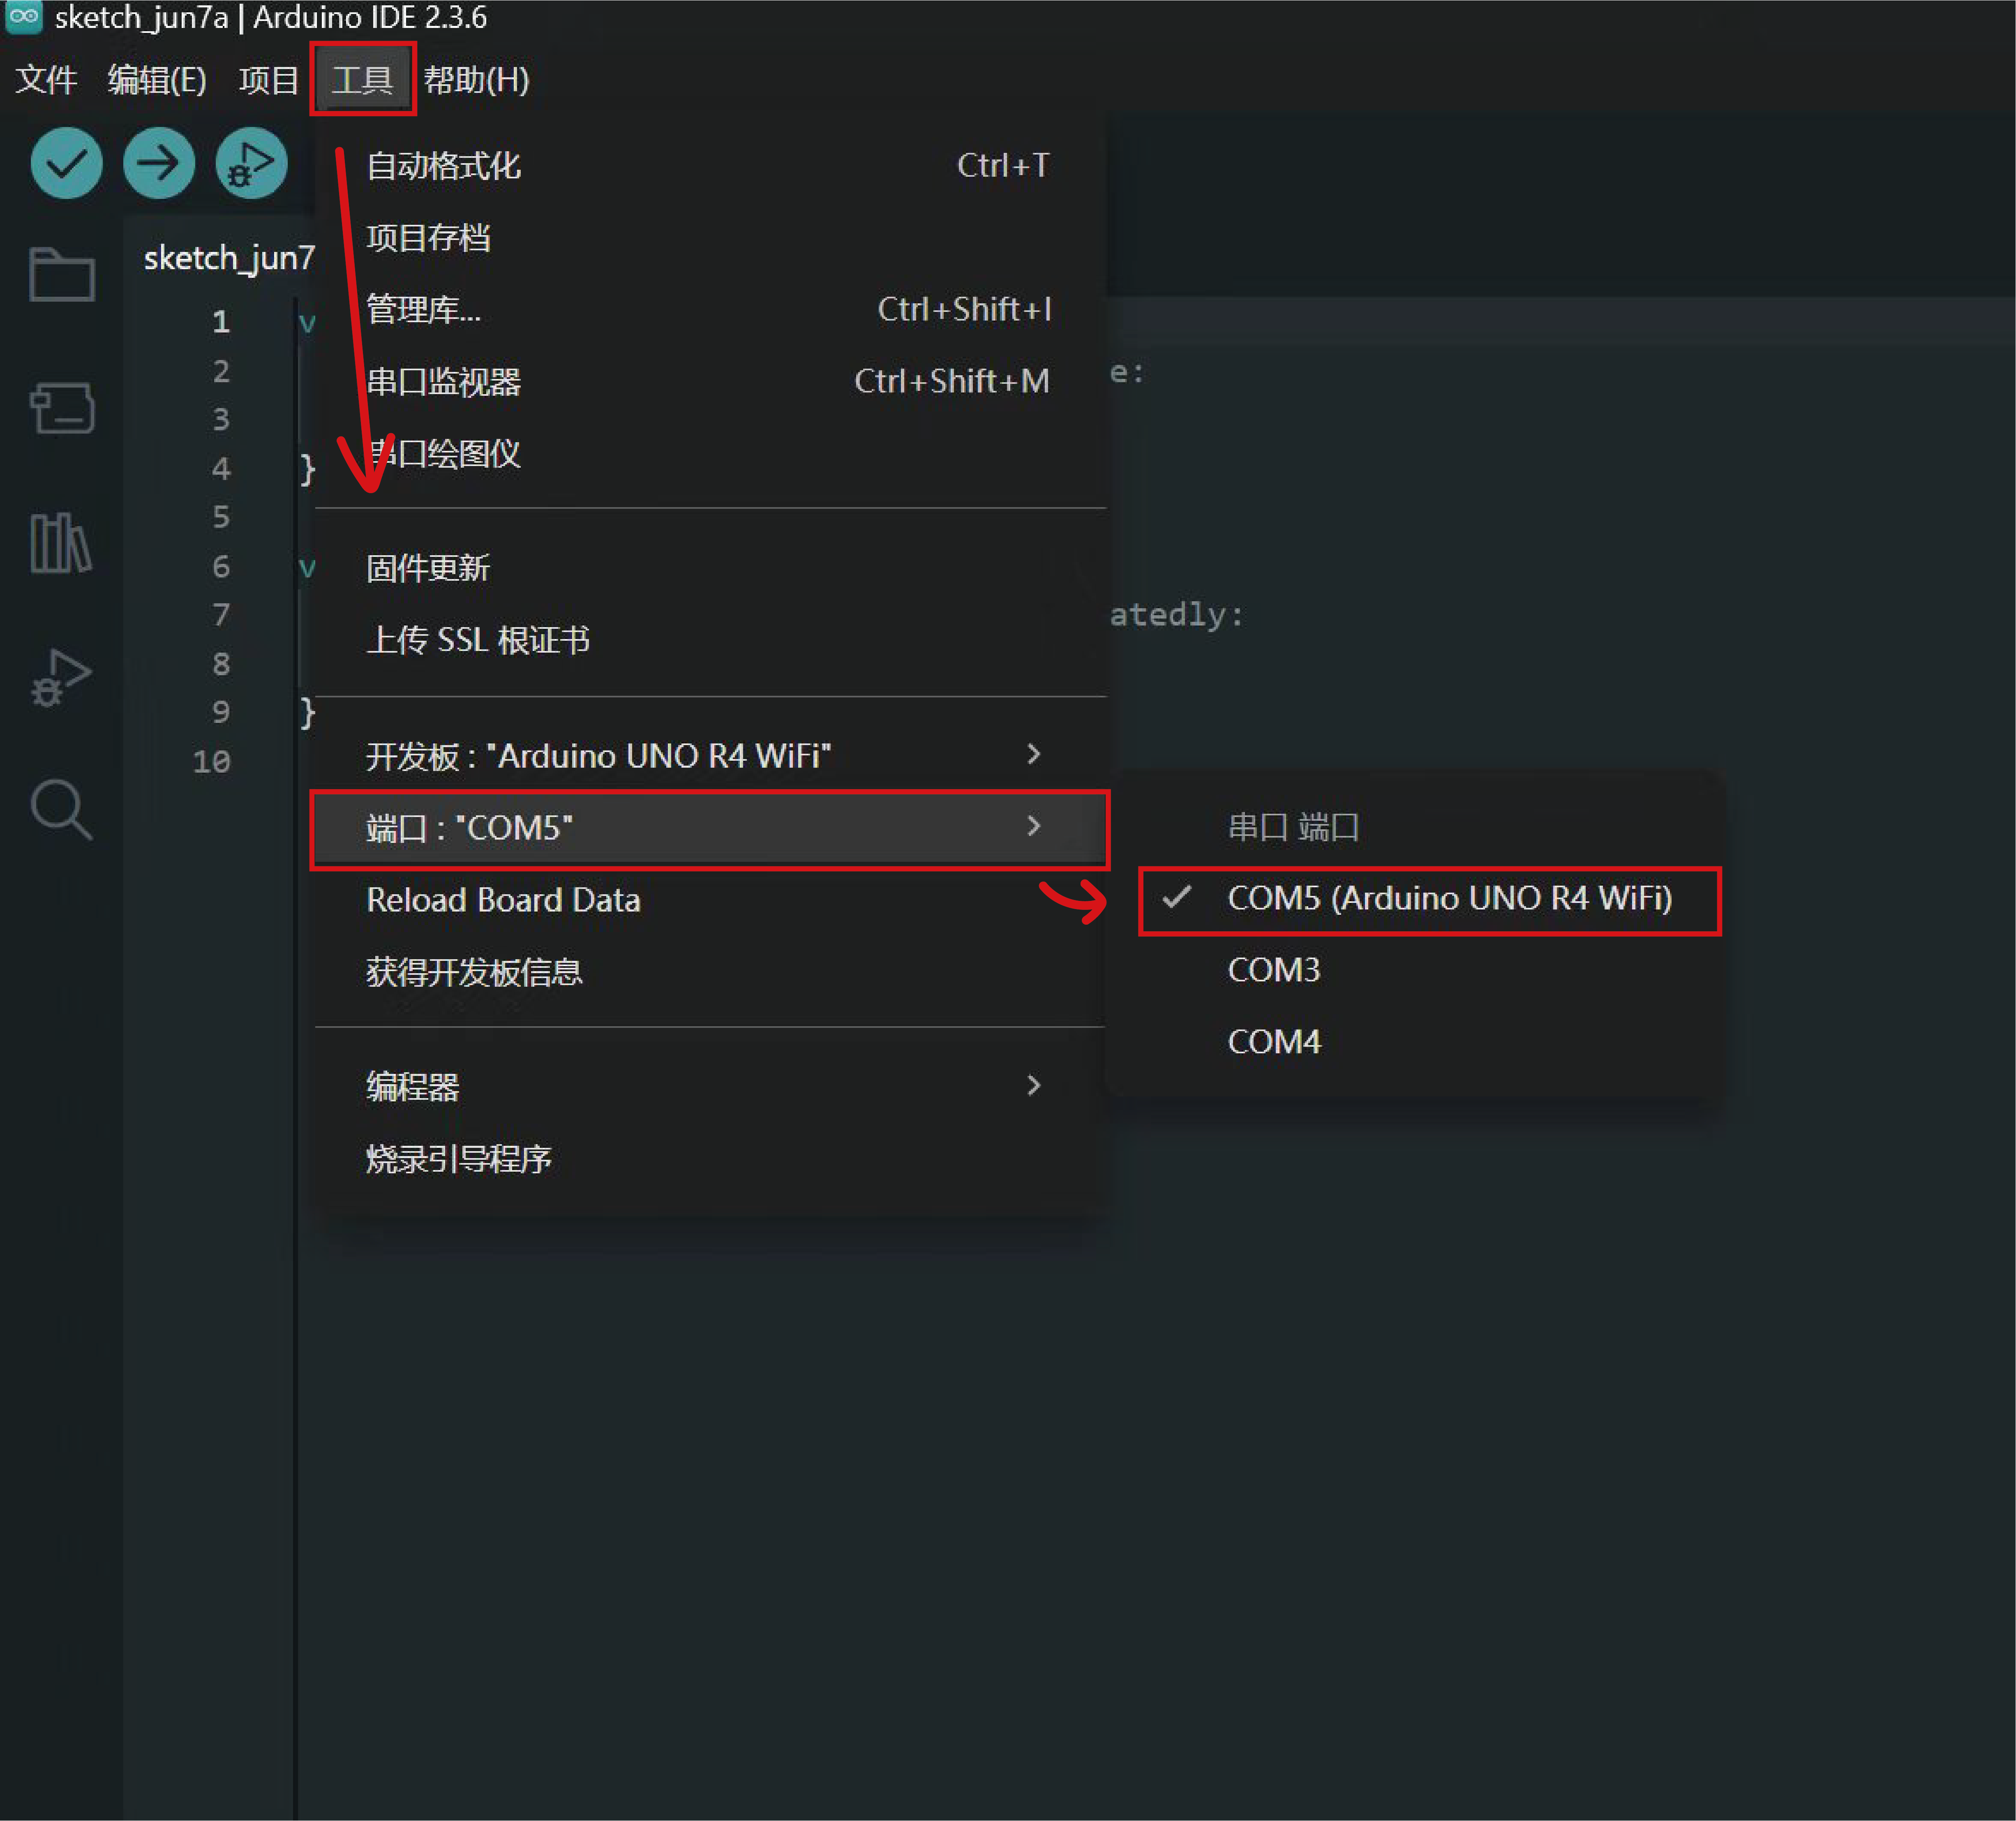Click line number 10 in the gutter
2016x1821 pixels.
coord(212,762)
